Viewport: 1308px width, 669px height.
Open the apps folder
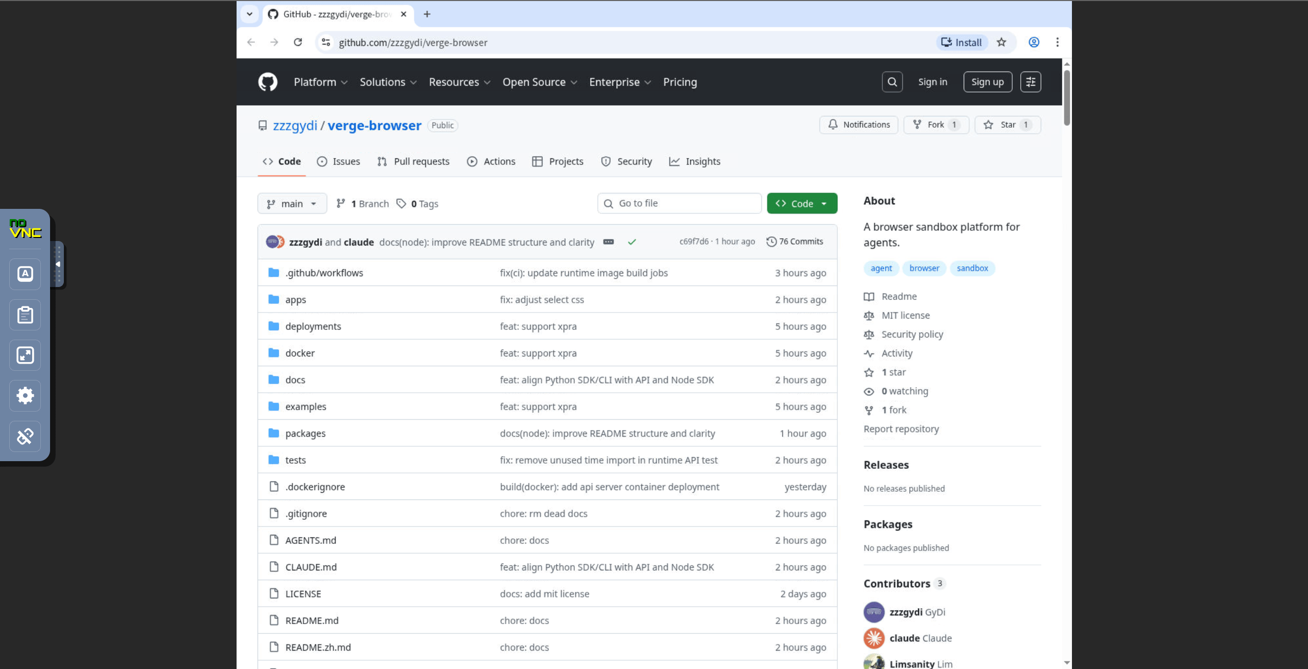click(x=295, y=300)
